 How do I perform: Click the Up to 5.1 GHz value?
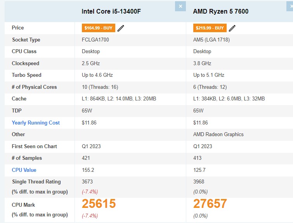[209, 75]
